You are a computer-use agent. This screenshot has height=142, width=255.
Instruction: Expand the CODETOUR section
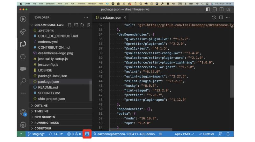pos(61,128)
